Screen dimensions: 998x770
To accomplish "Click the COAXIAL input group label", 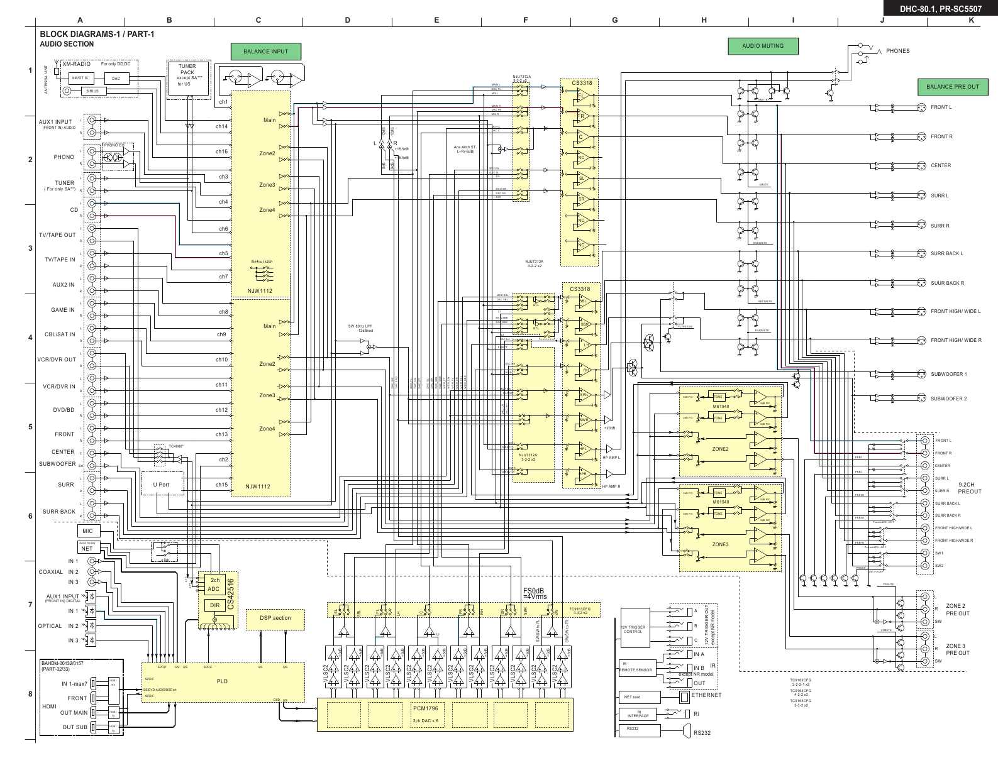I will pyautogui.click(x=51, y=572).
